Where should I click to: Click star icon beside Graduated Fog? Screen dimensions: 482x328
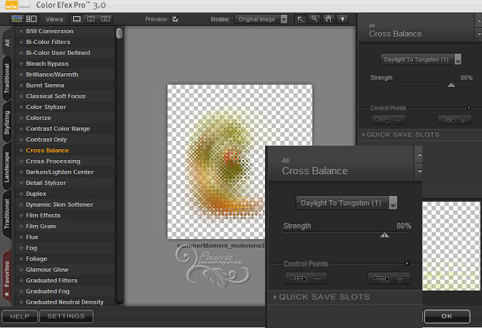21,291
